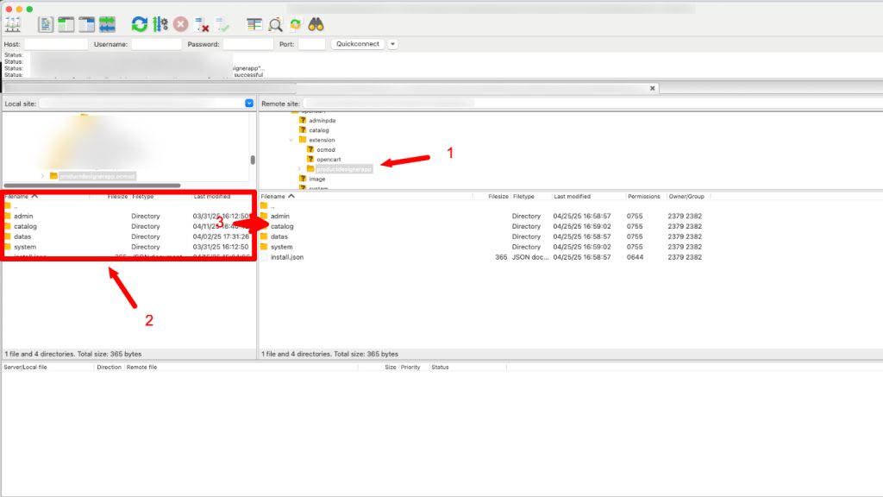Open the directory listing filters icon
883x497 pixels.
(x=254, y=24)
